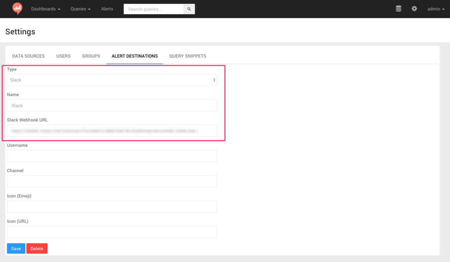
Task: Click the Icon (Emoji) label
Action: point(19,196)
